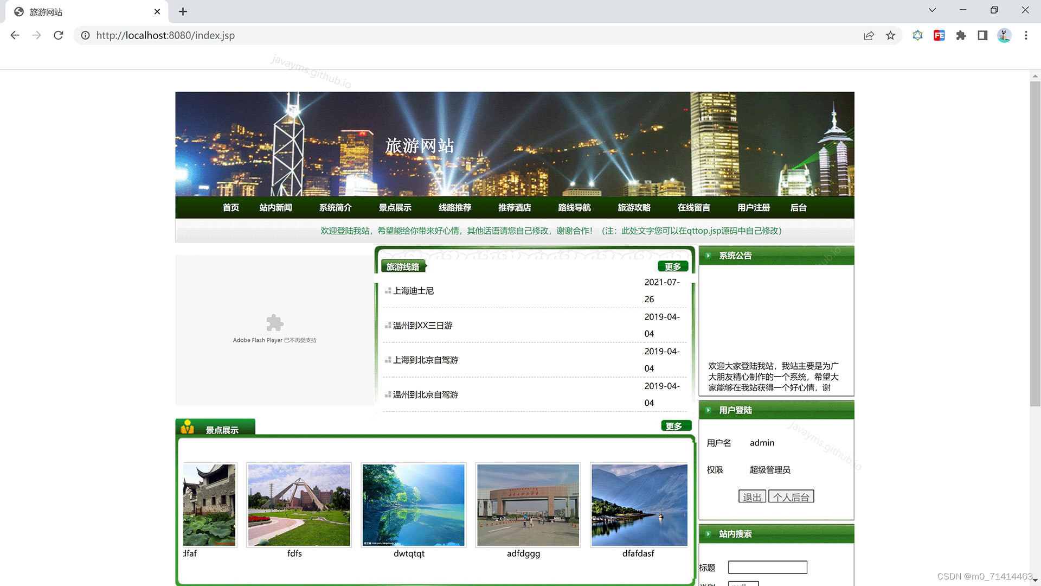Screen dimensions: 1041x586
Task: Click the red FE extension icon
Action: pos(939,35)
